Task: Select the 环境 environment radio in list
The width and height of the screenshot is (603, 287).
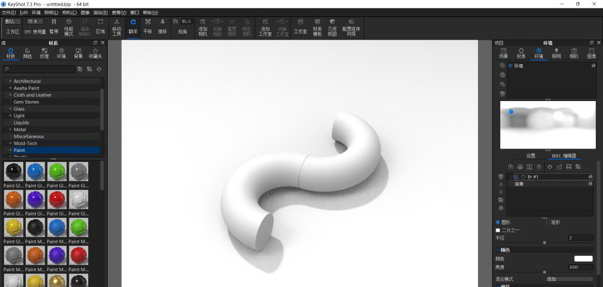Action: click(510, 66)
